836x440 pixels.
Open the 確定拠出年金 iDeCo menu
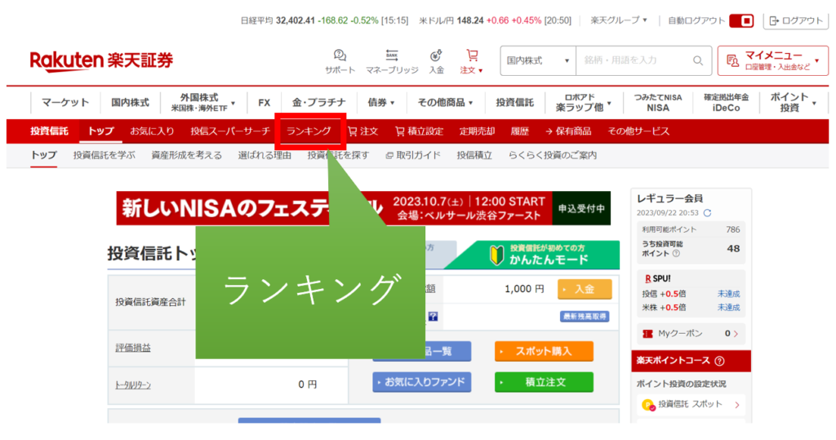726,102
